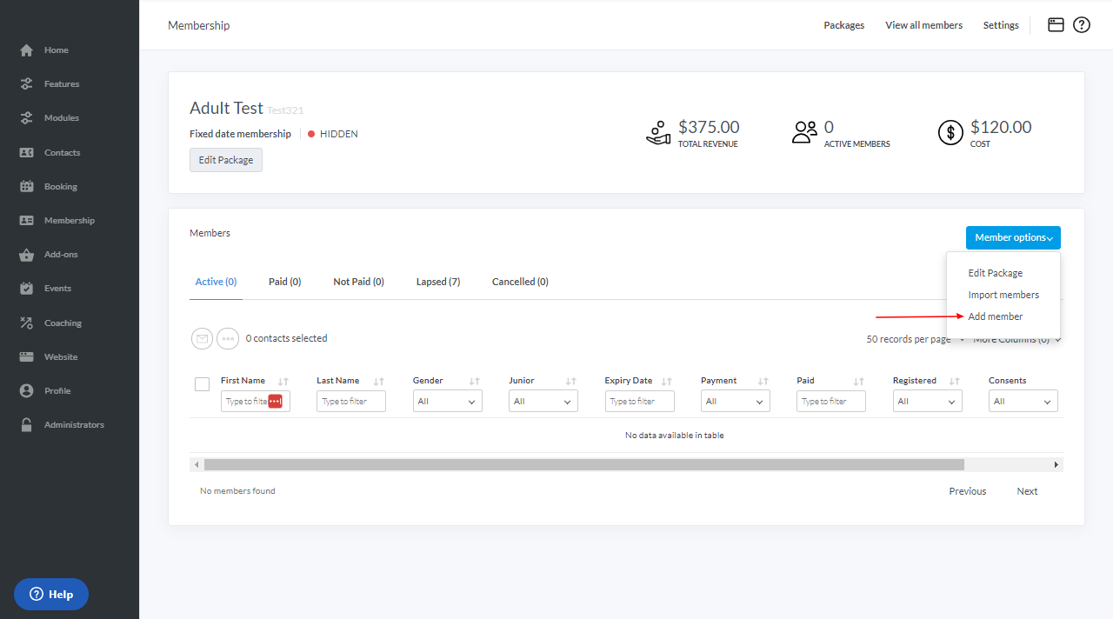The image size is (1113, 619).
Task: Switch to the Lapsed (7) tab
Action: 438,282
